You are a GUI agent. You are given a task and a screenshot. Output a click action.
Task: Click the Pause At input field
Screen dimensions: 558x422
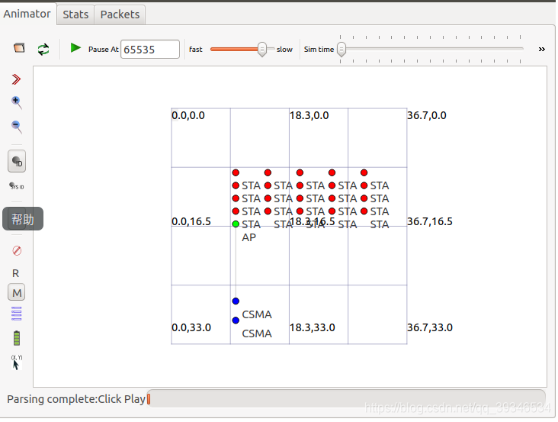(x=150, y=49)
